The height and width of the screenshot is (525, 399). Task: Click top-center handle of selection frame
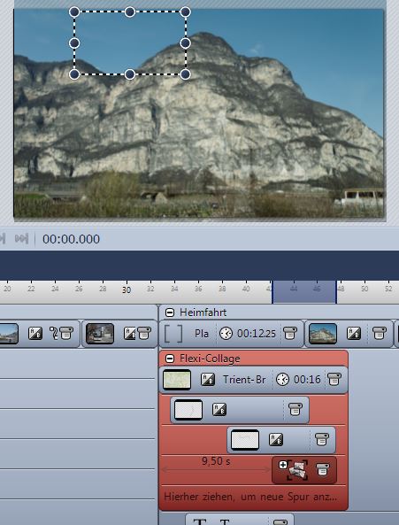pos(130,12)
